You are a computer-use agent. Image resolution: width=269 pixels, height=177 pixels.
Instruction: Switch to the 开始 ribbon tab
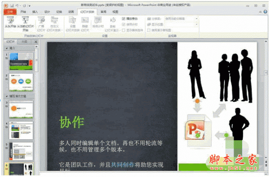(23, 12)
